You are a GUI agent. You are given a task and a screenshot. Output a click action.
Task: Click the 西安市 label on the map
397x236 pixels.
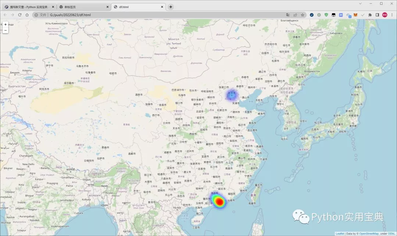click(193, 134)
